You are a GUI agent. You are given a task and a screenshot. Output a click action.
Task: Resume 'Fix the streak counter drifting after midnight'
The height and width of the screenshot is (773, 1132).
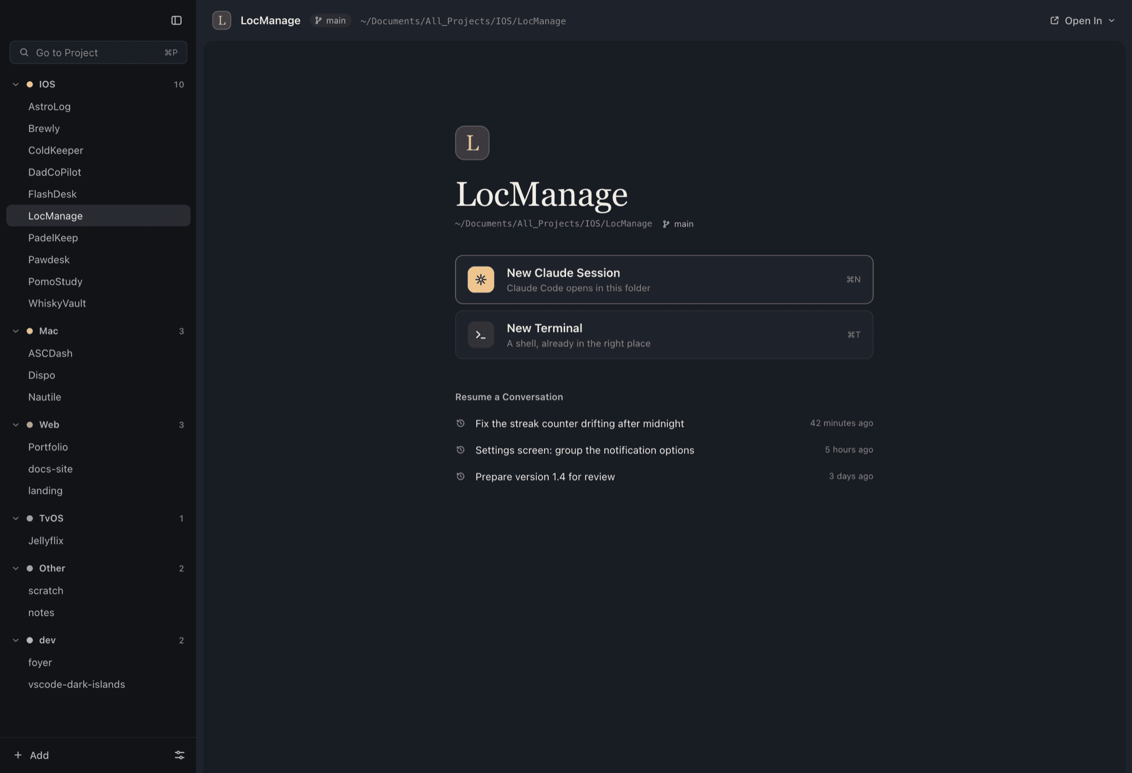coord(664,423)
